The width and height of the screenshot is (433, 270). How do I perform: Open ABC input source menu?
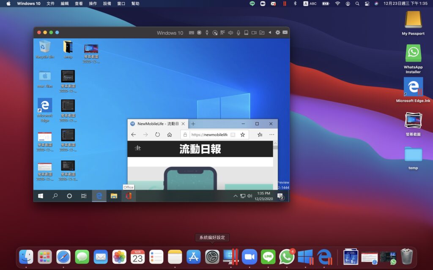310,3
